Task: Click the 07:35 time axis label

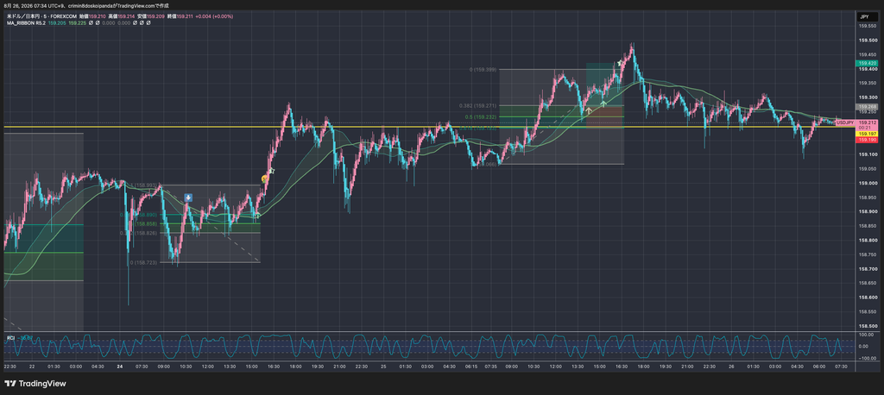Action: (493, 367)
